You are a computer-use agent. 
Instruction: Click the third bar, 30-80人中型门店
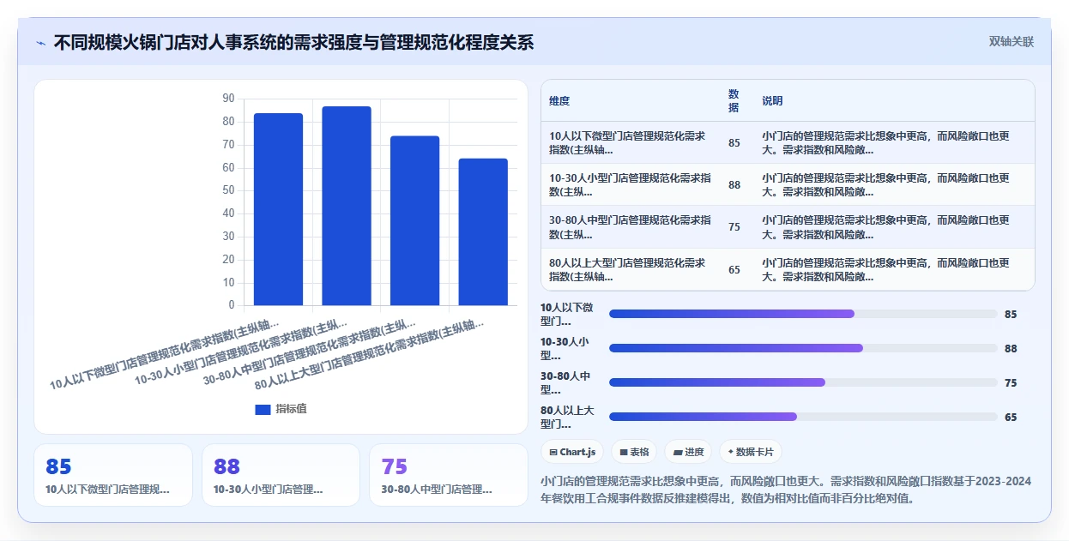point(414,220)
